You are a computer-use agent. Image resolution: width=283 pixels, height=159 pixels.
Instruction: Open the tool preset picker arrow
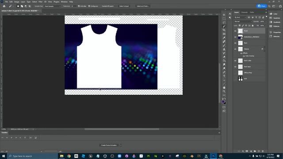click(x=13, y=6)
